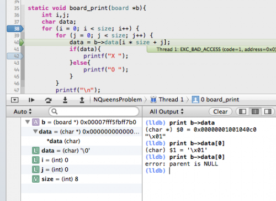
Task: Click the V icon beside variable size
Action: click(x=36, y=179)
